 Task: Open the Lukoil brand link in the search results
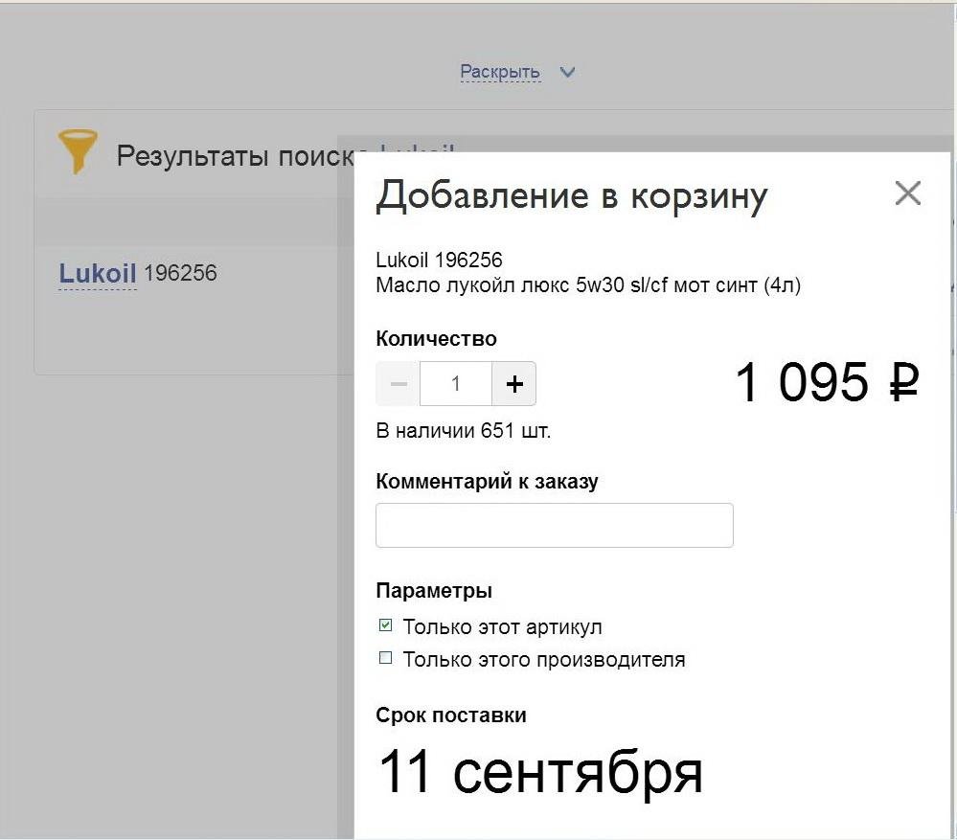pos(98,273)
